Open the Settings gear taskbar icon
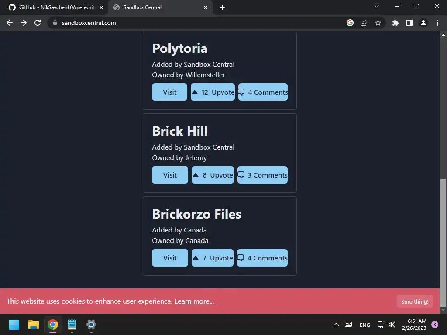Image resolution: width=447 pixels, height=335 pixels. [91, 325]
